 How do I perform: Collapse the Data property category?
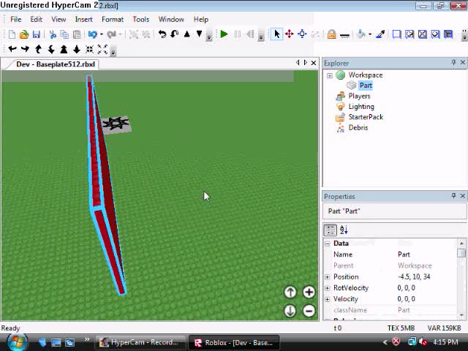(x=328, y=244)
